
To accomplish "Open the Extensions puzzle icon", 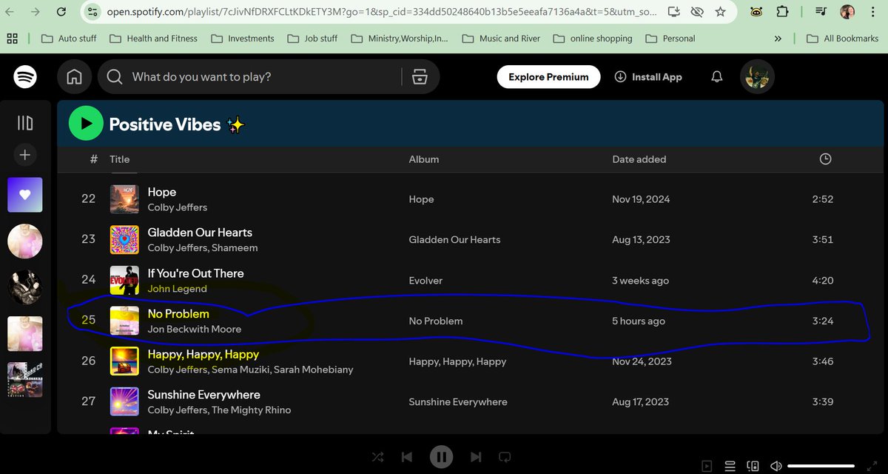I will point(782,12).
